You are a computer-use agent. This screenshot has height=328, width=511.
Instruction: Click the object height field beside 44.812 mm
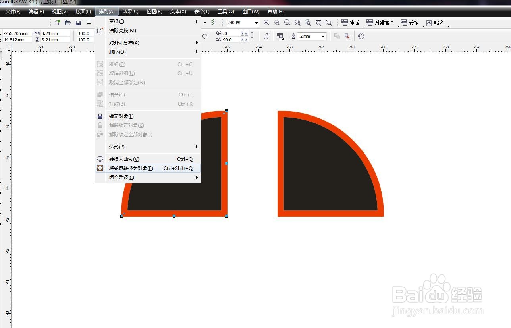[55, 40]
